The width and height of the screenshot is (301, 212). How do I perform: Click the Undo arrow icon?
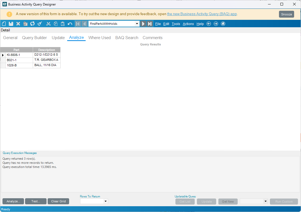click(x=70, y=24)
